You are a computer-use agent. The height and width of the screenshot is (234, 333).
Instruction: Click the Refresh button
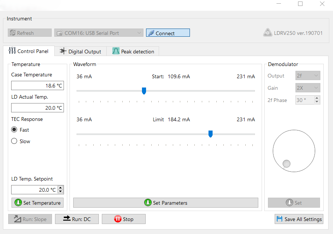tap(30, 33)
